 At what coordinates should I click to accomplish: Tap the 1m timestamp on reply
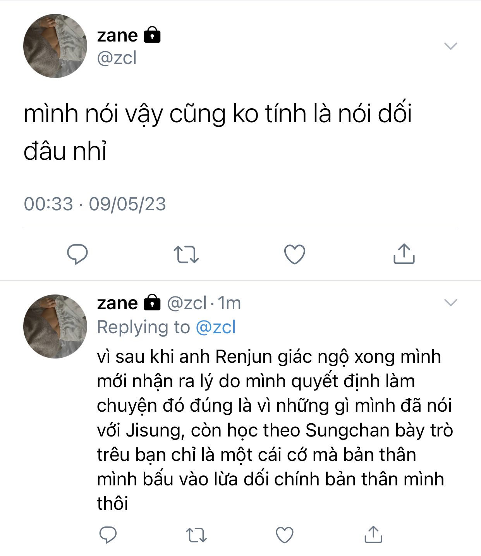(229, 303)
